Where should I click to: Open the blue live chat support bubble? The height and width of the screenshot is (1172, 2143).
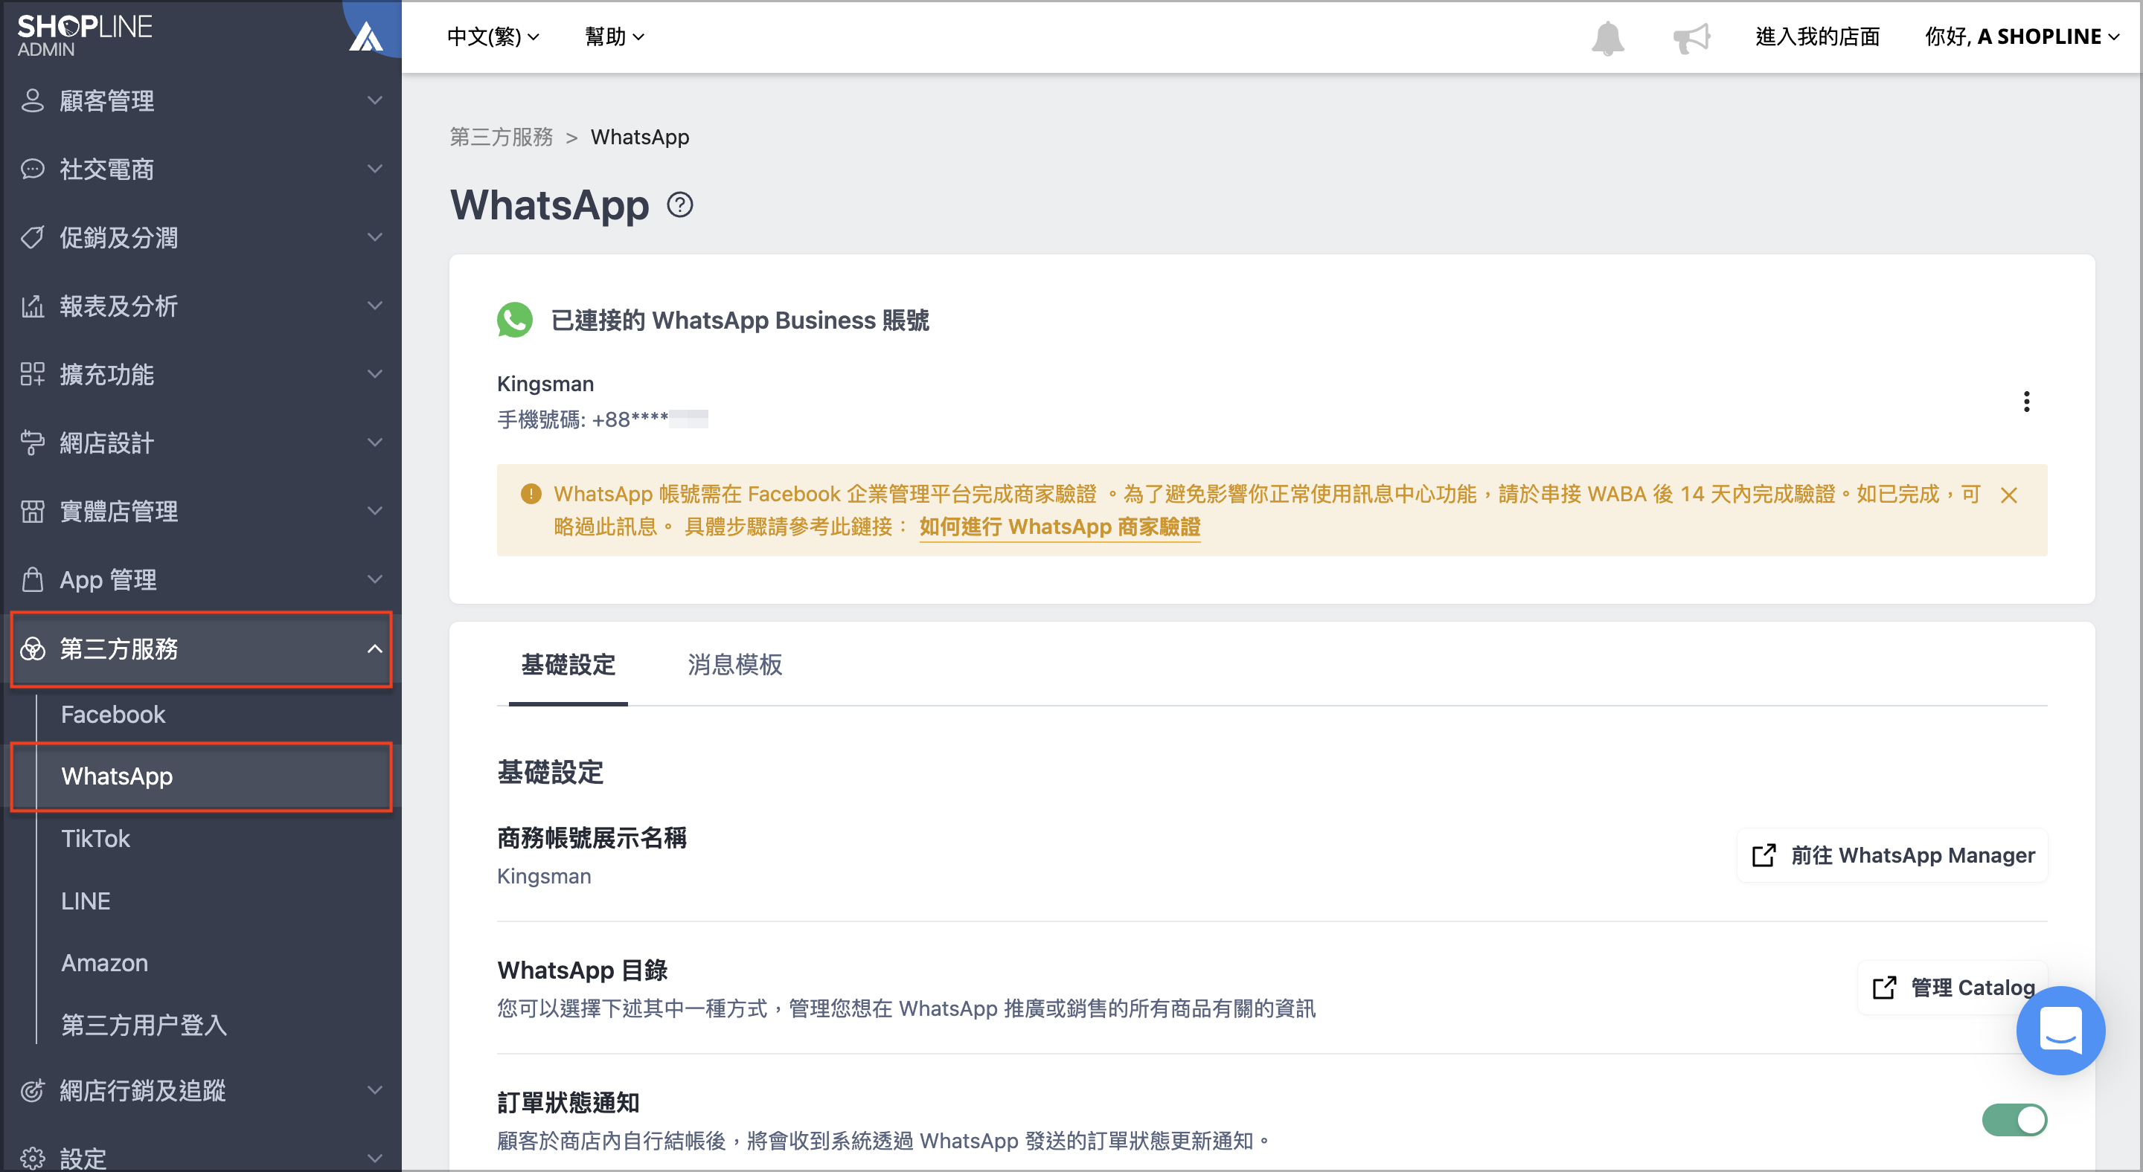click(2060, 1030)
